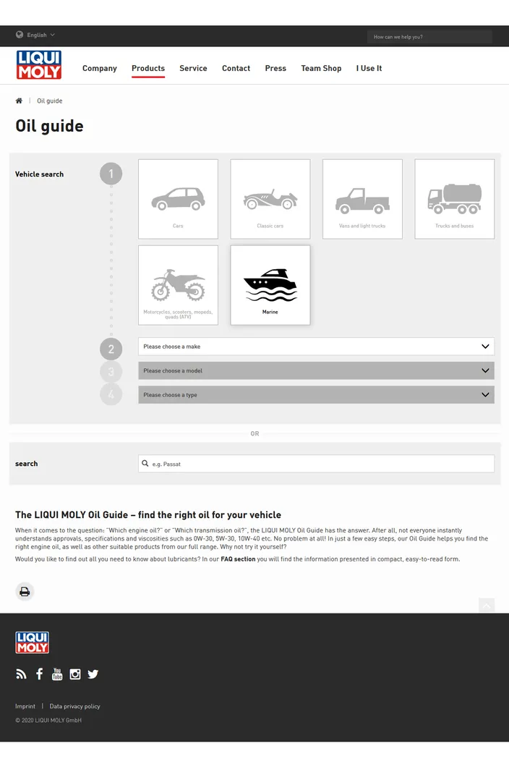
Task: Open the Instagram icon in footer
Action: click(x=75, y=674)
